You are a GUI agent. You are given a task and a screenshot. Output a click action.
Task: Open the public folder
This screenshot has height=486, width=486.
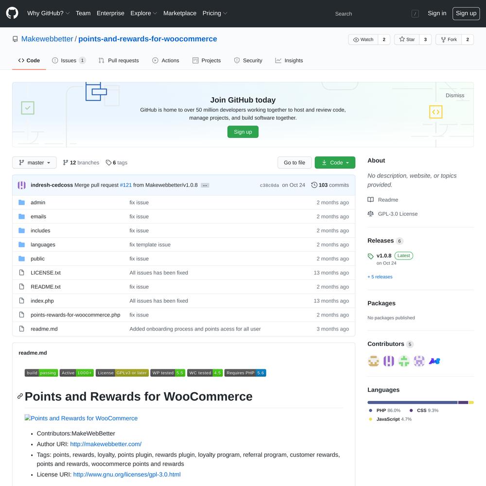pos(37,259)
